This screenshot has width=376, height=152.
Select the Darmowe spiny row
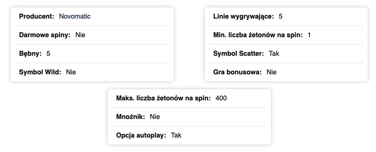click(x=92, y=35)
